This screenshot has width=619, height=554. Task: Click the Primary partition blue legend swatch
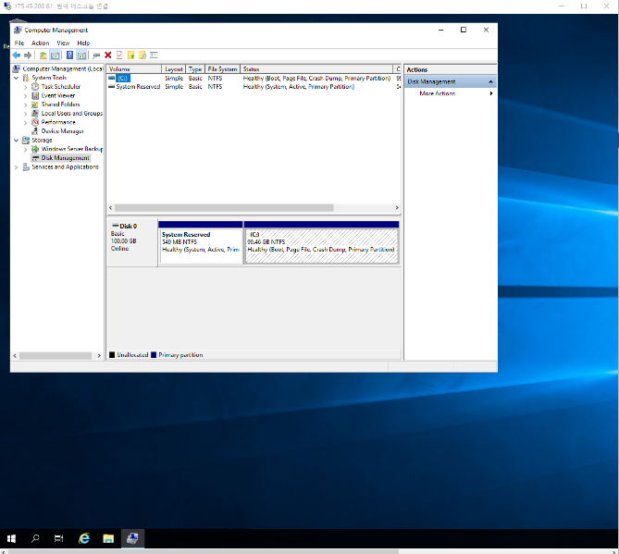click(x=154, y=355)
